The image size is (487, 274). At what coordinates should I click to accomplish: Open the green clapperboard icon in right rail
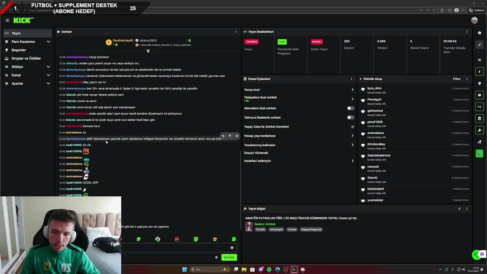coord(479,153)
